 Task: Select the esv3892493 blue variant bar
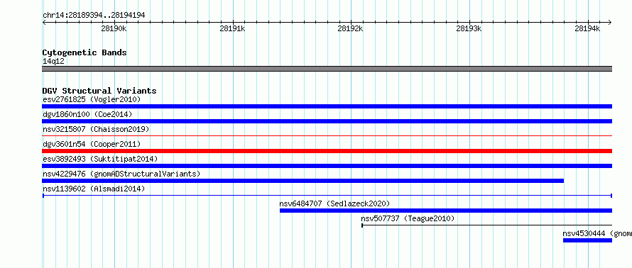[327, 166]
